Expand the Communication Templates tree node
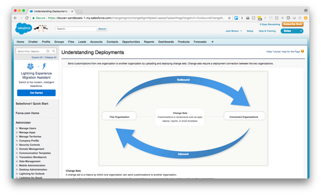Viewport: 321px width, 195px height. click(x=17, y=153)
